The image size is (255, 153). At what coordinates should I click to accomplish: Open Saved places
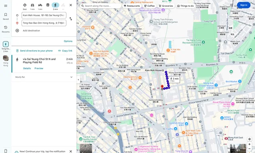click(x=6, y=16)
